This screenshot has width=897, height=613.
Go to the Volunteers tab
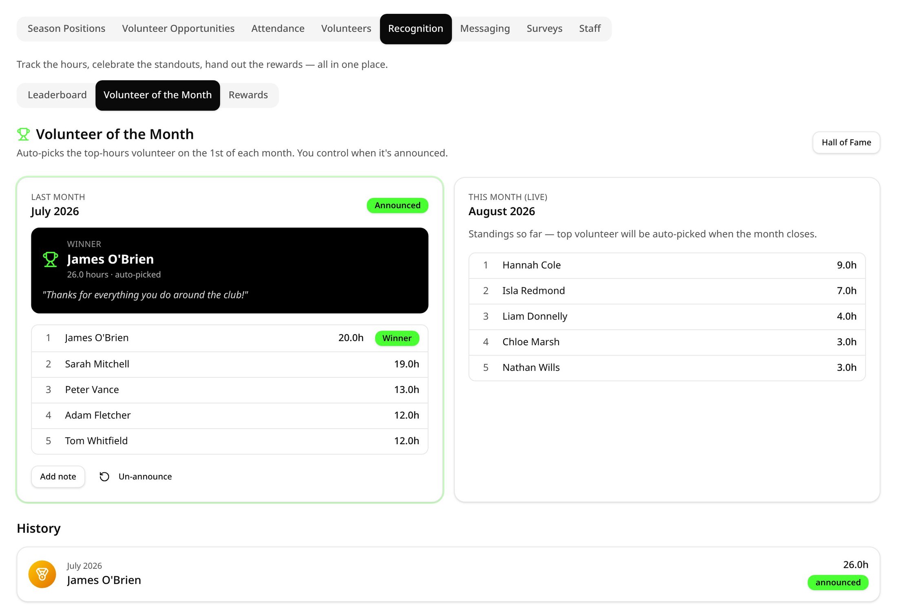(346, 29)
